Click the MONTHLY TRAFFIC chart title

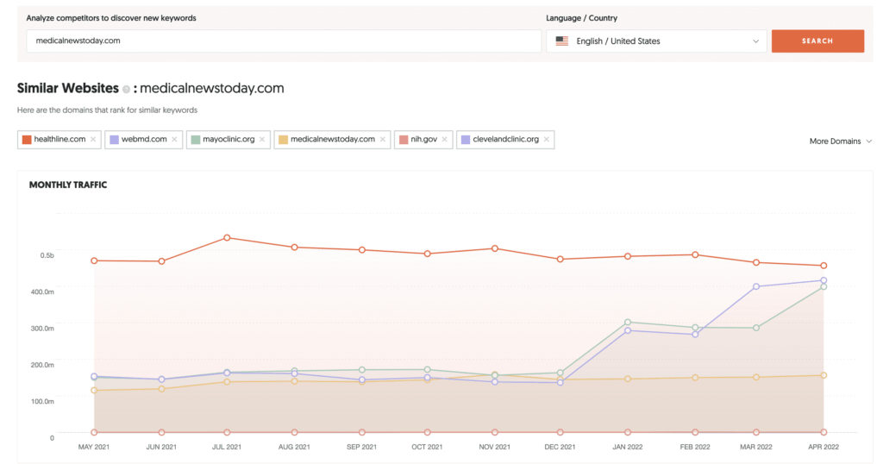click(68, 185)
